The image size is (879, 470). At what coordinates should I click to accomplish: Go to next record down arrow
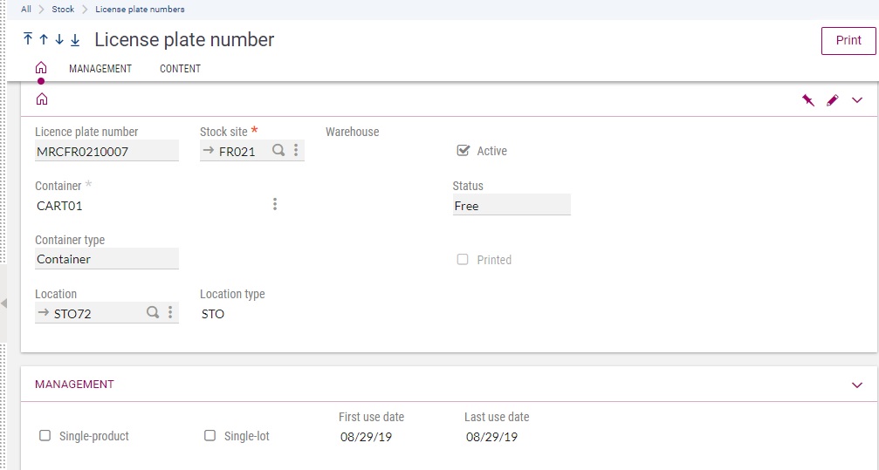point(59,40)
